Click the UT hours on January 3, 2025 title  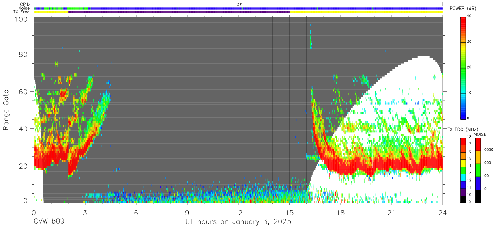pyautogui.click(x=238, y=222)
